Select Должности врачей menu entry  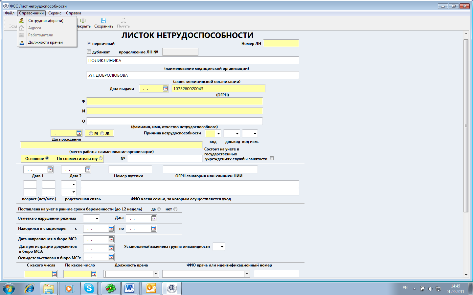click(x=45, y=42)
